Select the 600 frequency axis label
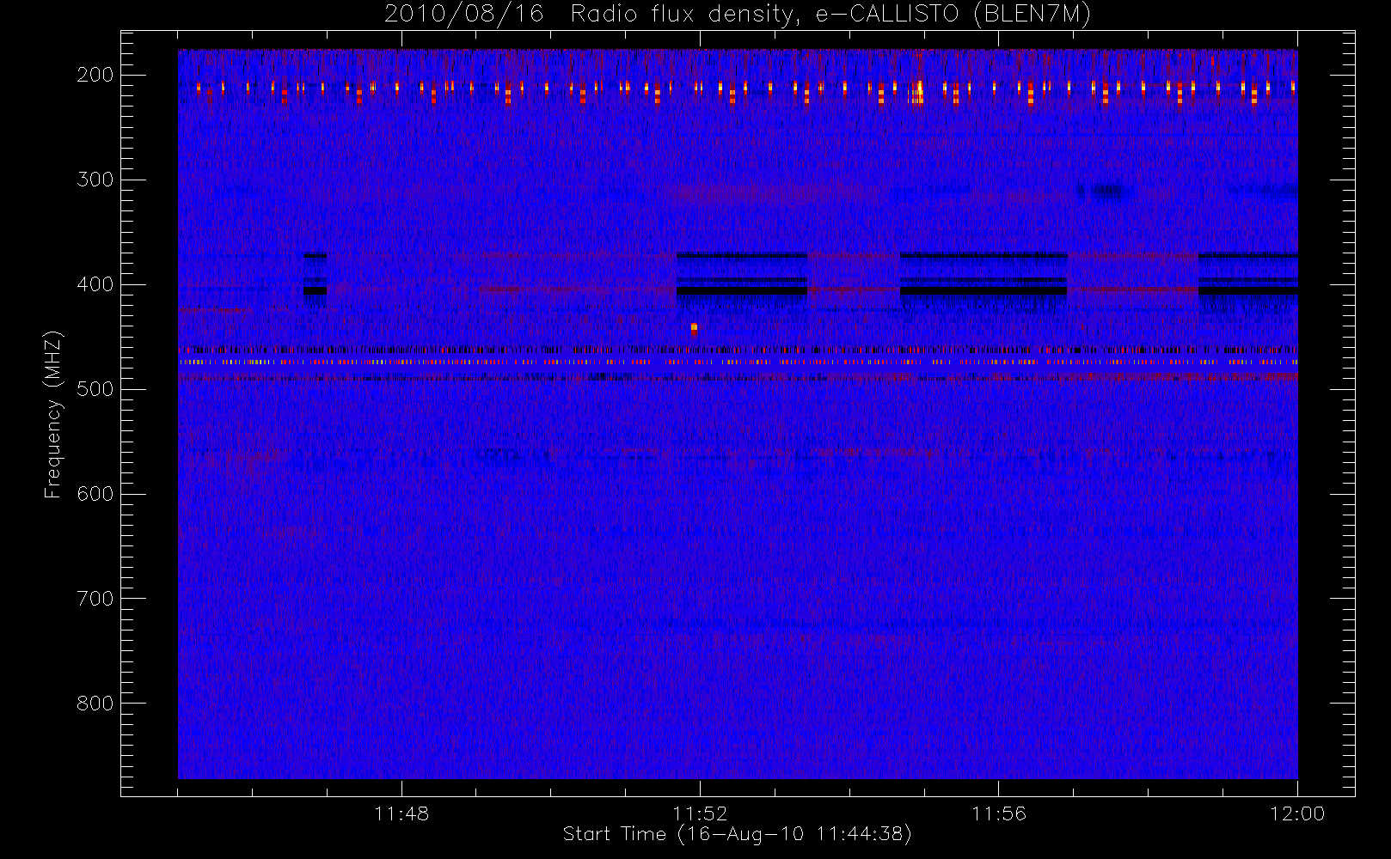This screenshot has height=859, width=1391. 95,494
